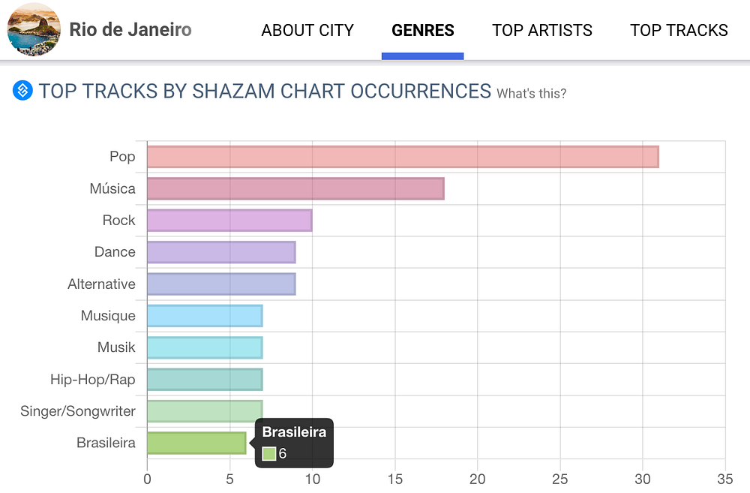Click the green swatch in the Brasileira tooltip

coord(269,453)
